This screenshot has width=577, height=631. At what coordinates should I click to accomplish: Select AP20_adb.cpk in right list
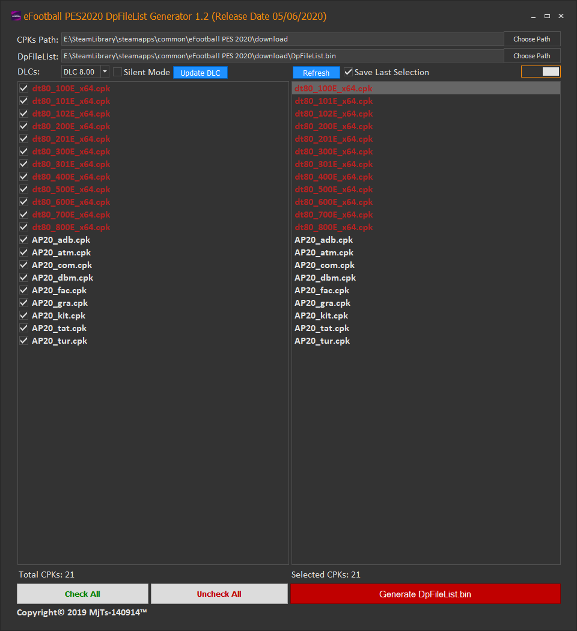click(x=426, y=240)
